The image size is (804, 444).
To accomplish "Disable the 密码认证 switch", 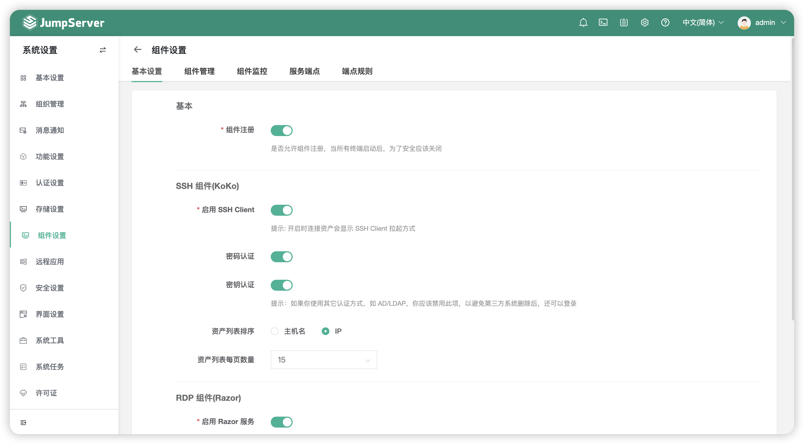I will (281, 256).
